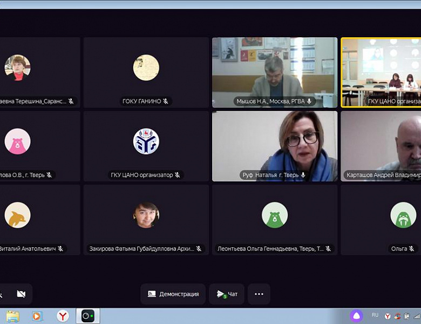Open File Explorer from the taskbar
Image resolution: width=421 pixels, height=324 pixels.
(12, 316)
